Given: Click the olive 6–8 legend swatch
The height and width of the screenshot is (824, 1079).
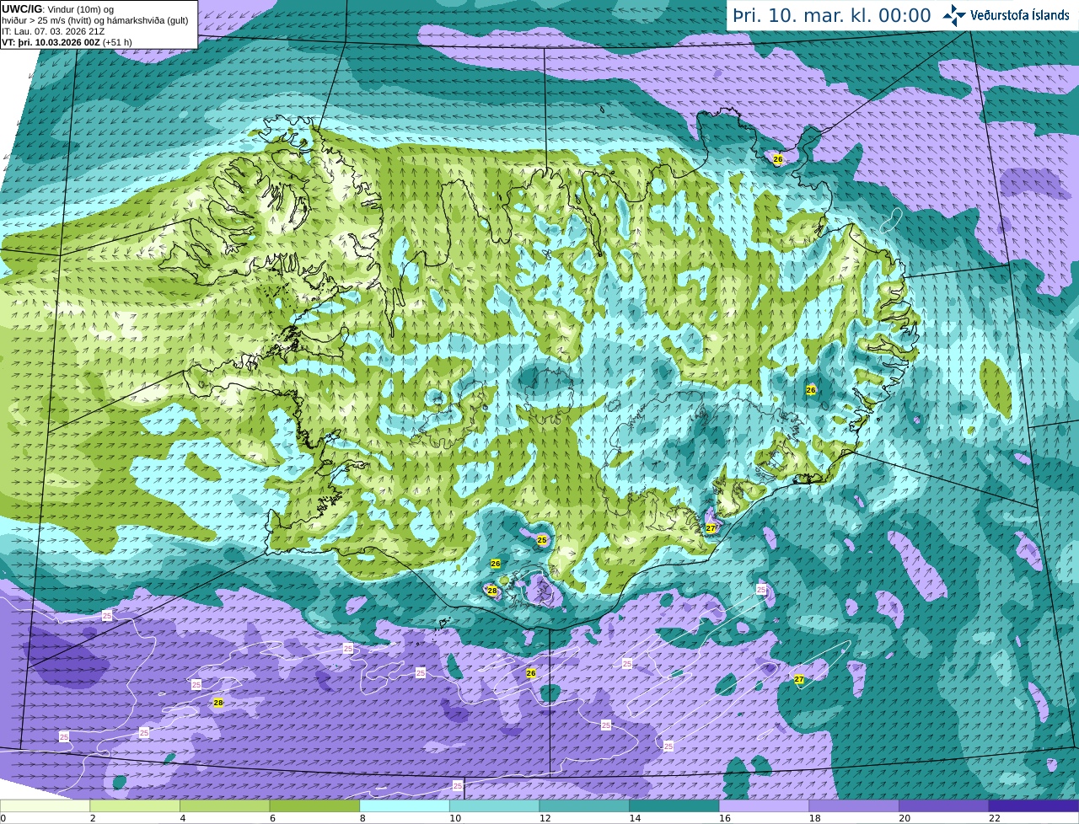Looking at the screenshot, I should point(314,806).
